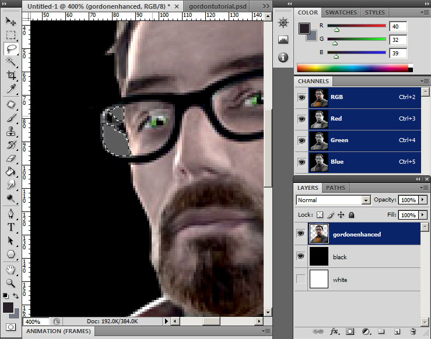Screen dimensions: 431x339
Task: Choose the Eraser tool
Action: tap(10, 158)
